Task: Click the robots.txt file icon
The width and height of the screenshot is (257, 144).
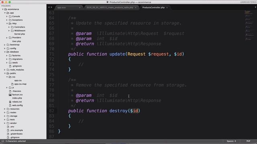Action: coord(10,102)
